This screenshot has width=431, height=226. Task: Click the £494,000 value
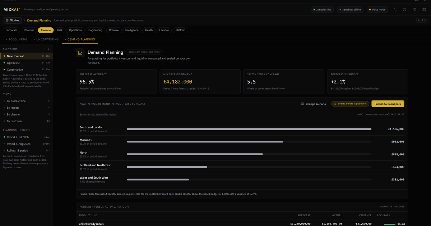398,167
